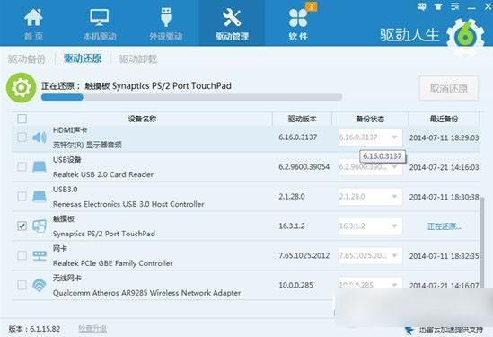The width and height of the screenshot is (493, 337).
Task: Click the 检查升级 link
Action: [x=92, y=329]
